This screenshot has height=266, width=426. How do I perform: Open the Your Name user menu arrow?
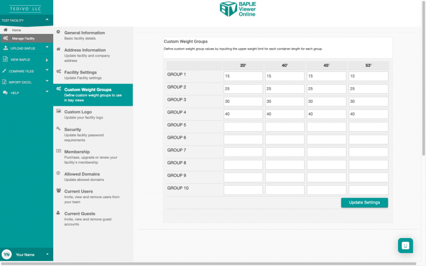coord(47,254)
